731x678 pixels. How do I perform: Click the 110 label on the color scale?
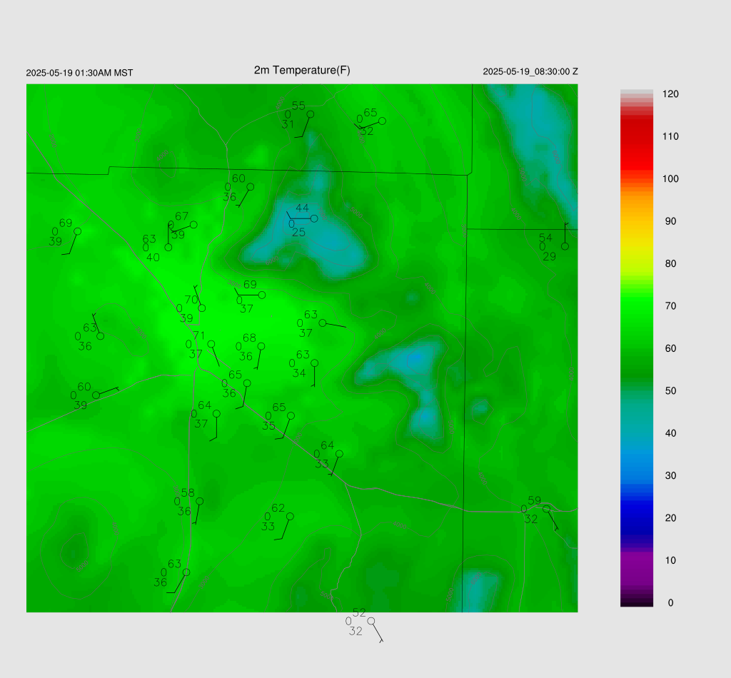[670, 136]
